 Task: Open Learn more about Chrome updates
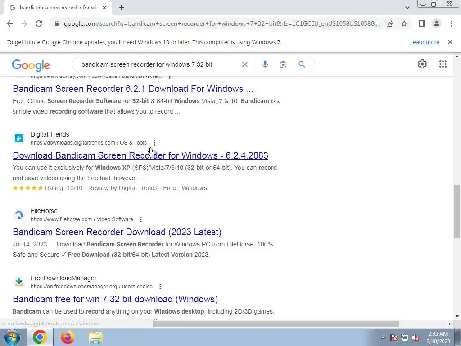point(425,42)
